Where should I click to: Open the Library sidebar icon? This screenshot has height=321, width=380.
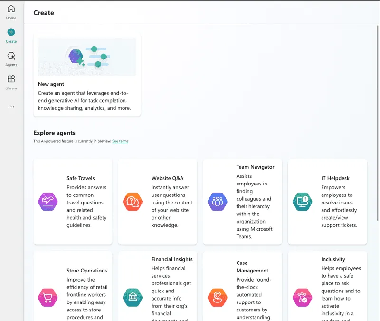[x=11, y=79]
